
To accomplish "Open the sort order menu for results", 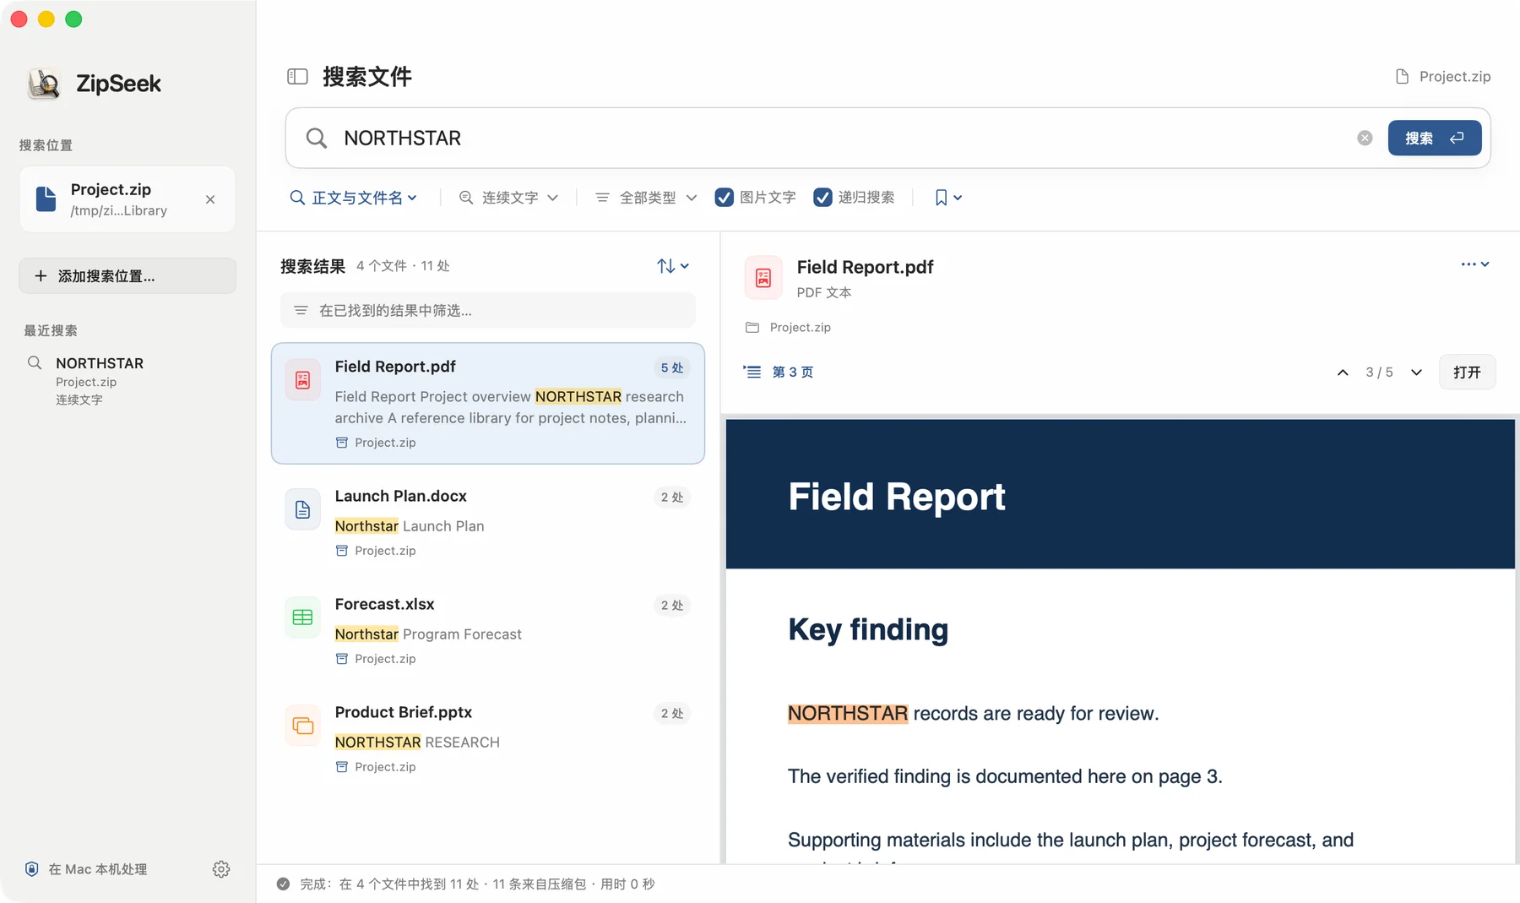I will [x=673, y=266].
